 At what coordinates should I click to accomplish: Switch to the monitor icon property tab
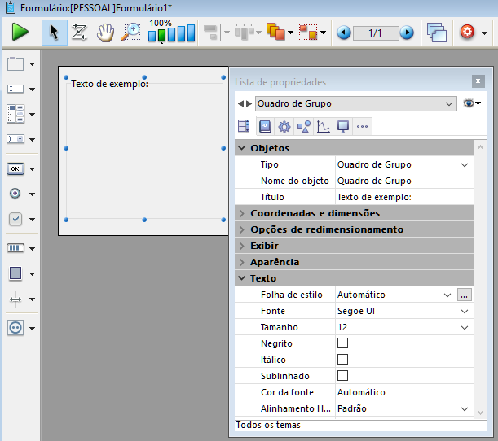pyautogui.click(x=342, y=126)
